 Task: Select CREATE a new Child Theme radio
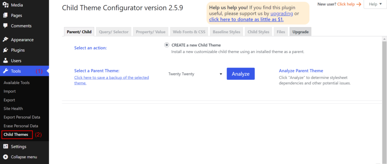coord(167,45)
